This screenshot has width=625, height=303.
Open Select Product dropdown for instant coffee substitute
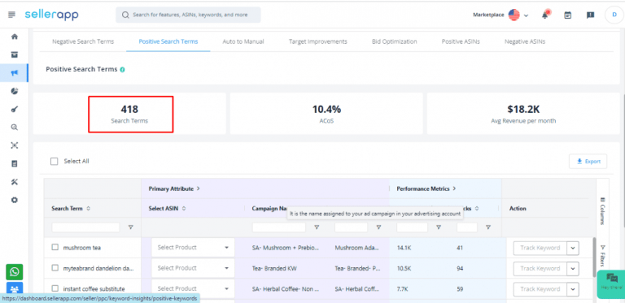[x=193, y=288]
